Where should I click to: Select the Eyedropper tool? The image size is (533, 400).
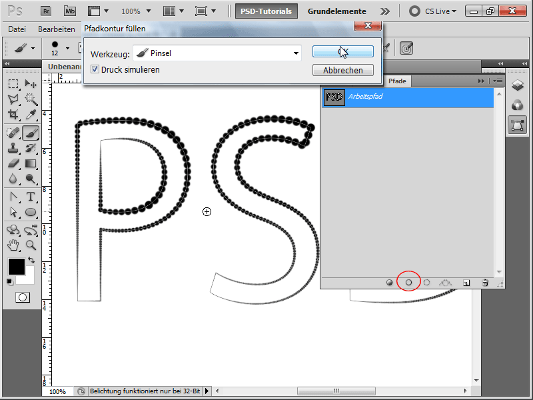31,114
